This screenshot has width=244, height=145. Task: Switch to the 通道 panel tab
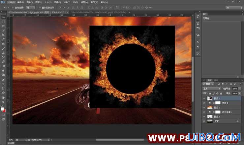pyautogui.click(x=216, y=80)
